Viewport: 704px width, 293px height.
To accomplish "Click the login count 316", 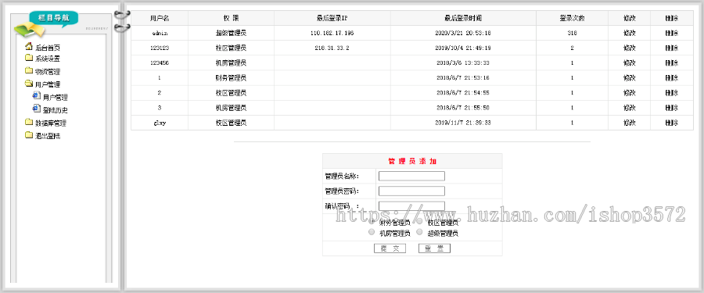I will click(x=572, y=33).
